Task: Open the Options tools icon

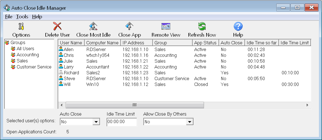Action: point(21,26)
